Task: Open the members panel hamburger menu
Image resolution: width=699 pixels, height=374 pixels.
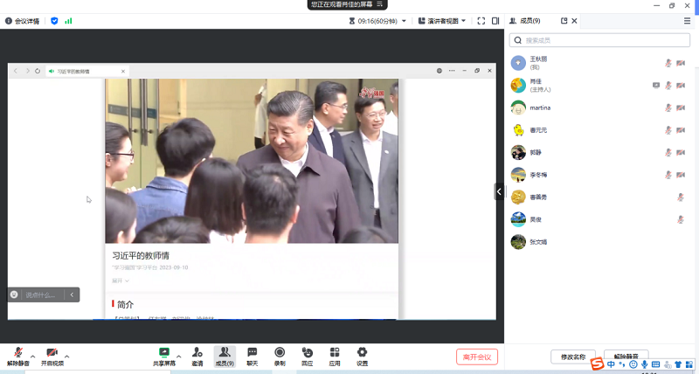Action: 687,21
